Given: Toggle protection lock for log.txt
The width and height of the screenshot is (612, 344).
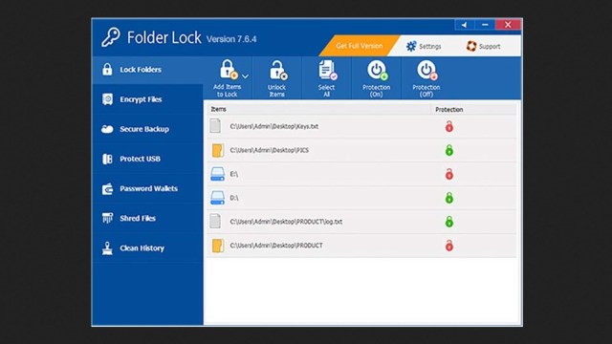Looking at the screenshot, I should point(449,222).
